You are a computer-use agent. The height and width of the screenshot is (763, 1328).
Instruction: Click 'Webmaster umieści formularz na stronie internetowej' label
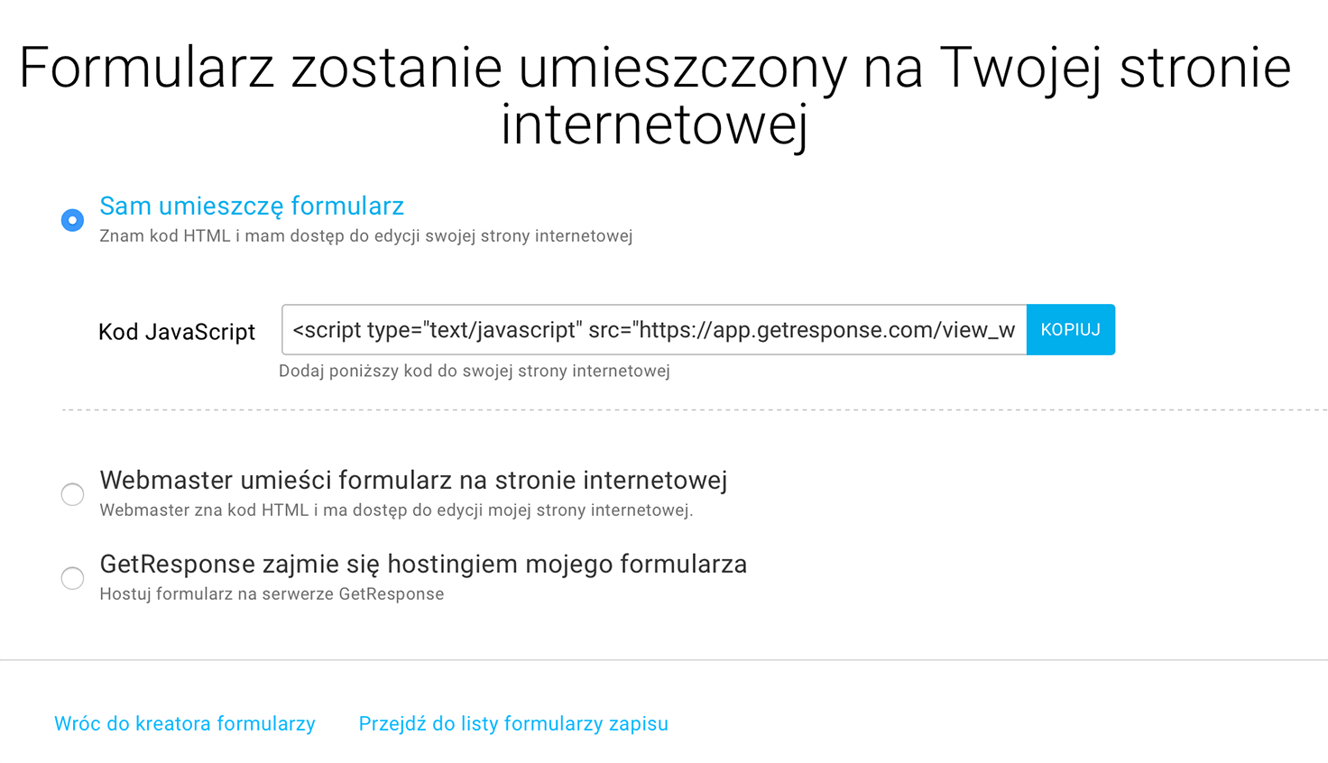[413, 480]
